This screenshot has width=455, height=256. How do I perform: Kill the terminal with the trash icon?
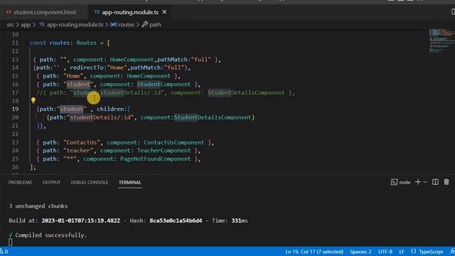point(446,182)
